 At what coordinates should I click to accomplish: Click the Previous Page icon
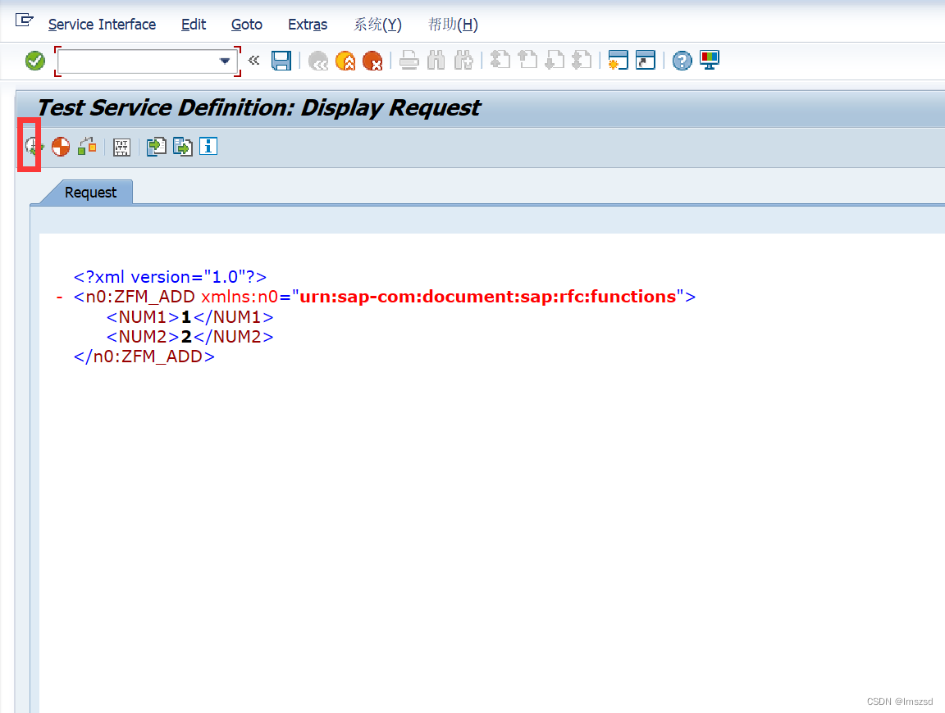(x=527, y=60)
